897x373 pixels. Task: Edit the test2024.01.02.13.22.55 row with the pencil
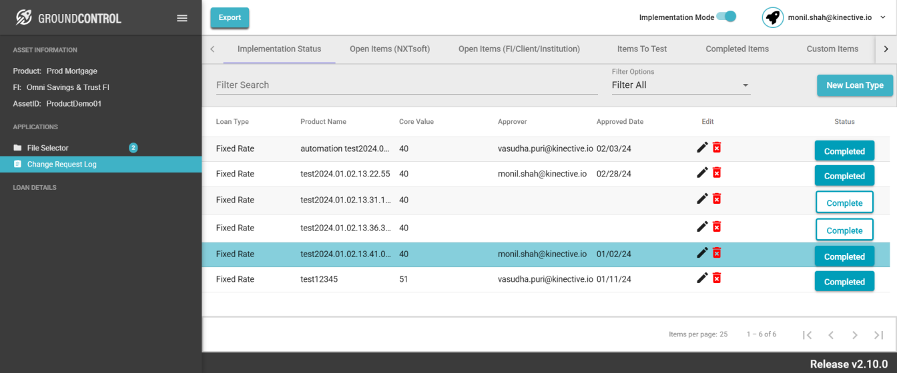pos(702,173)
